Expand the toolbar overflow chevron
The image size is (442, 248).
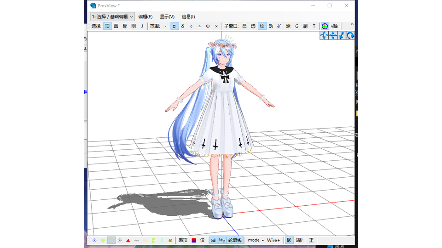[352, 24]
